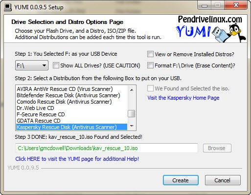Click the YUMI setup icon in the title bar

[8, 7]
